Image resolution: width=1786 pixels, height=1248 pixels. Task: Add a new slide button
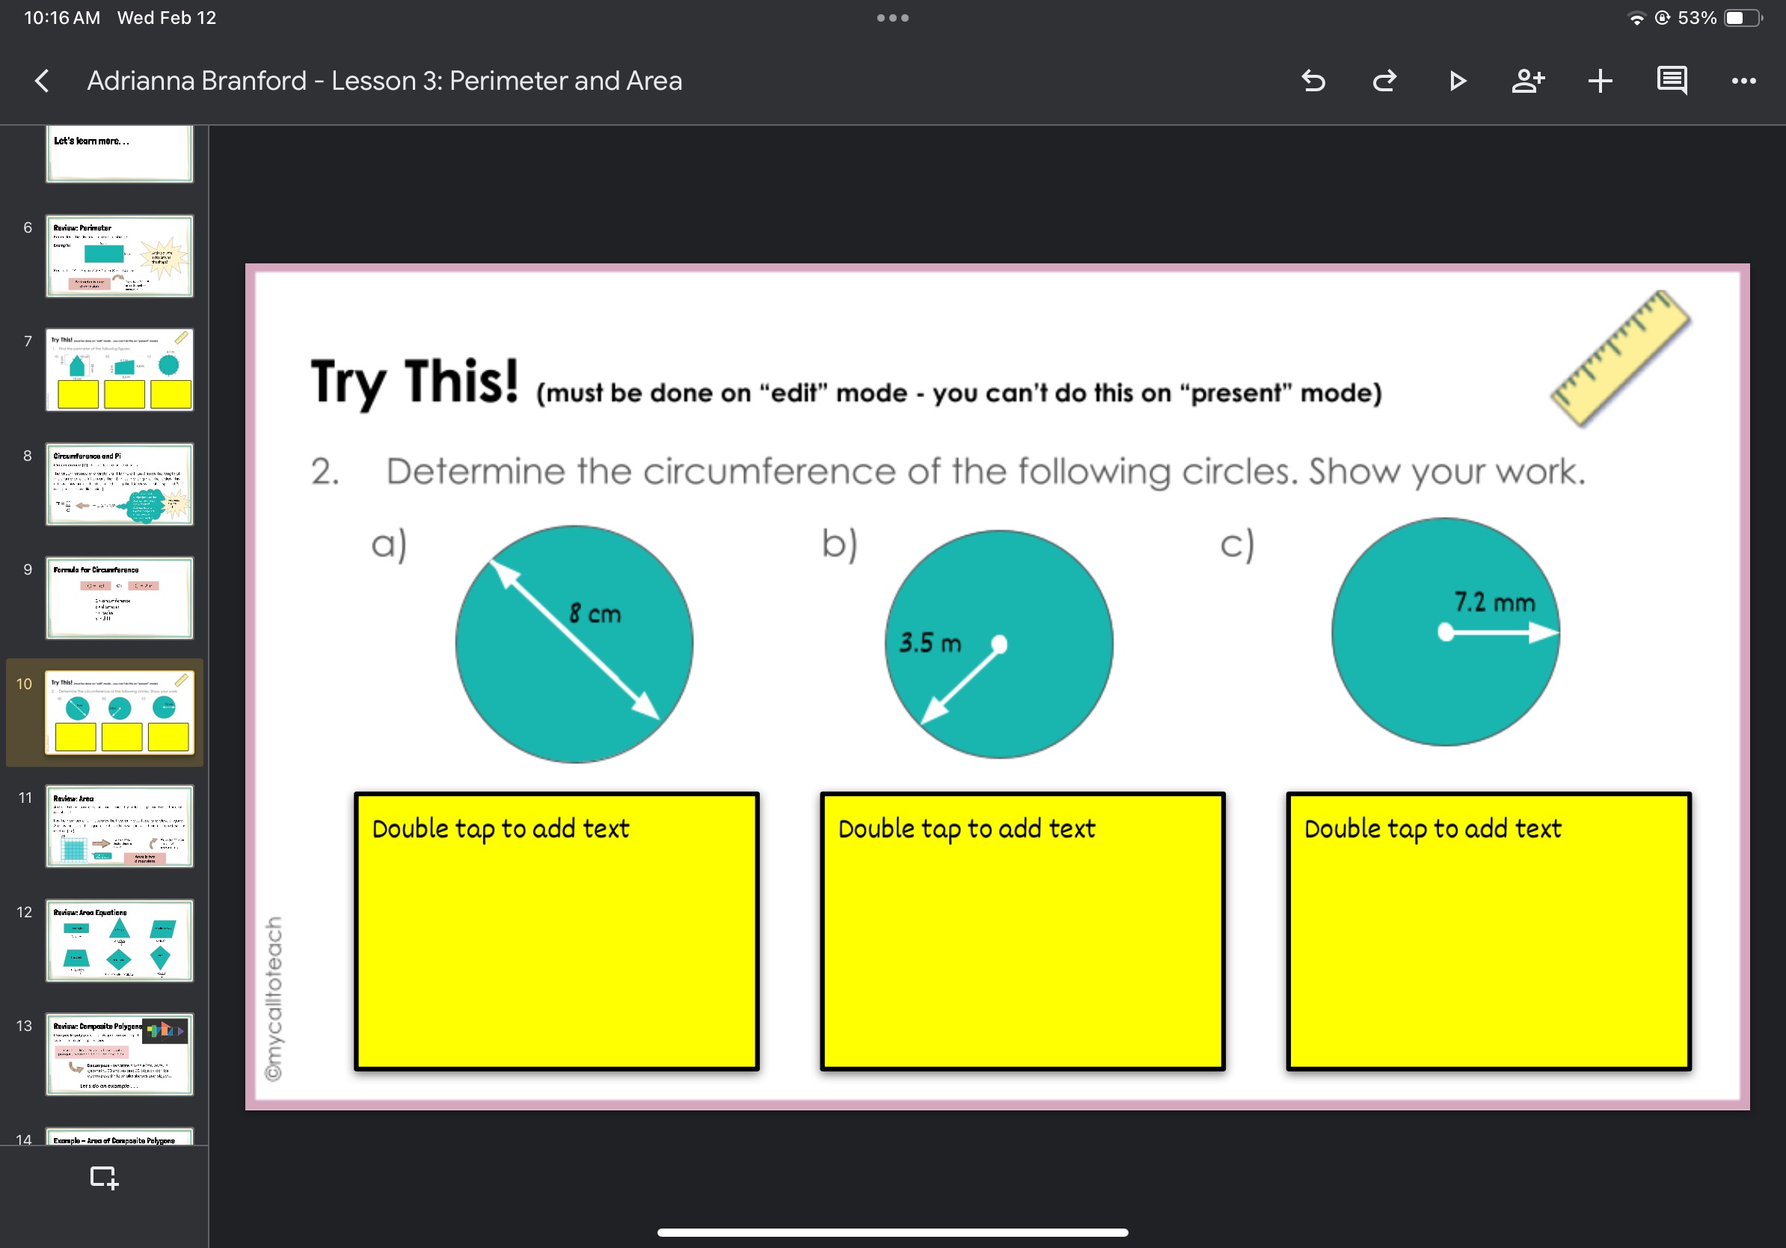pyautogui.click(x=104, y=1177)
